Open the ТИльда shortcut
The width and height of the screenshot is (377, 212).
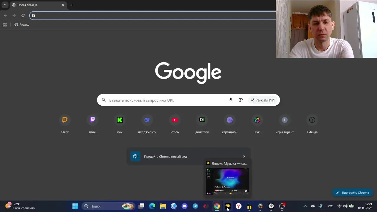click(312, 124)
